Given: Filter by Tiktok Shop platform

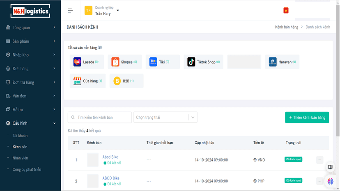Looking at the screenshot, I should click(203, 62).
